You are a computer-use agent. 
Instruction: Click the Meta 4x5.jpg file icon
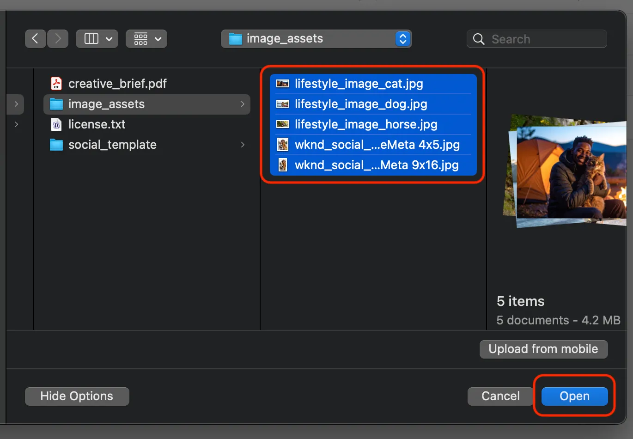tap(283, 145)
